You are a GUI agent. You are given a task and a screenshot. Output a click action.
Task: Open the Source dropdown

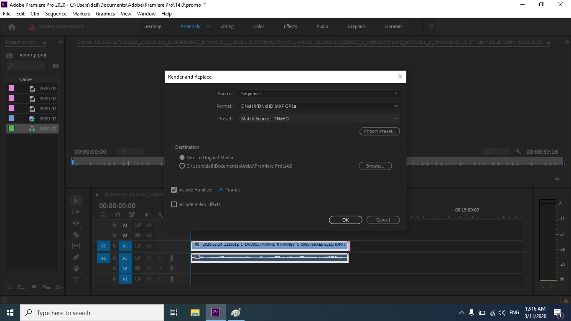(x=319, y=94)
